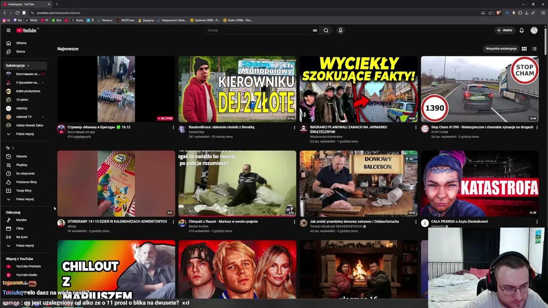Screen dimensions: 548x308
Task: Open Wszystkie subskrypcje management
Action: (x=501, y=49)
